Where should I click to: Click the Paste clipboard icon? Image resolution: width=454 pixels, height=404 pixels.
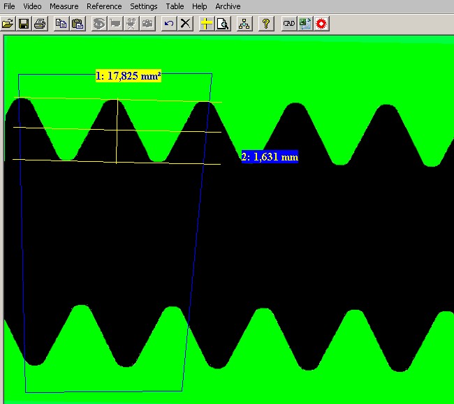click(x=78, y=24)
